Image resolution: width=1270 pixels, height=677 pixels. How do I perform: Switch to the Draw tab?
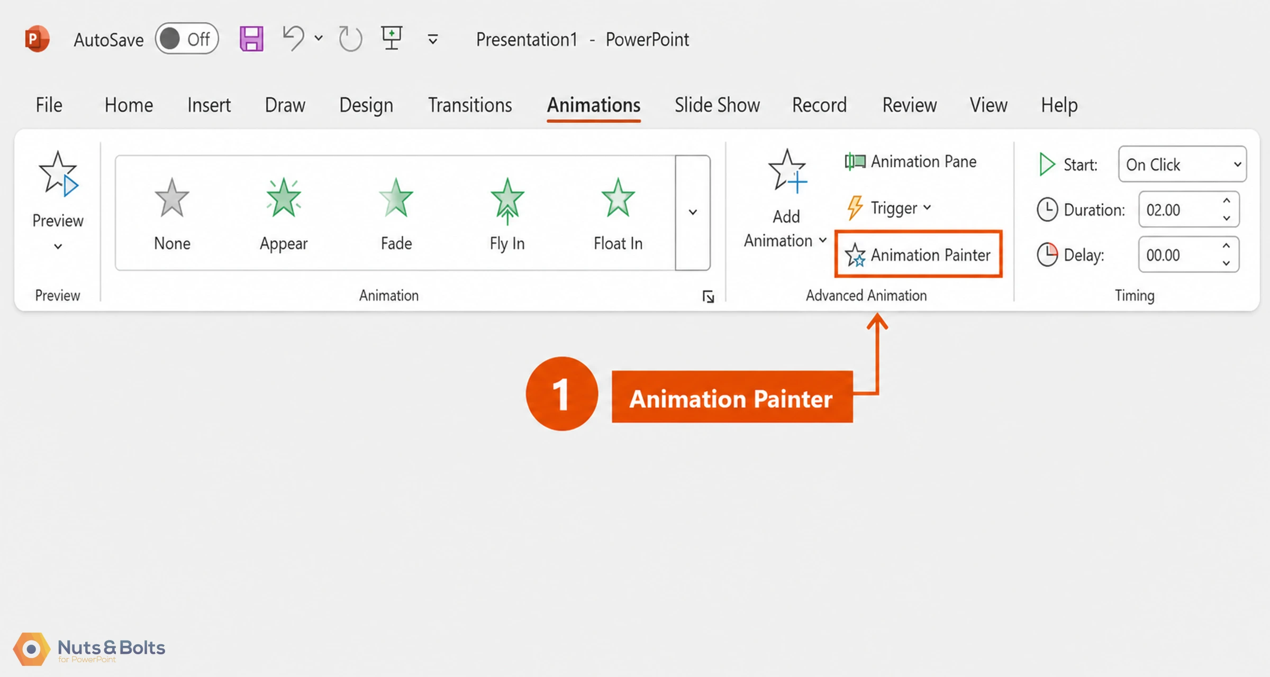[285, 105]
